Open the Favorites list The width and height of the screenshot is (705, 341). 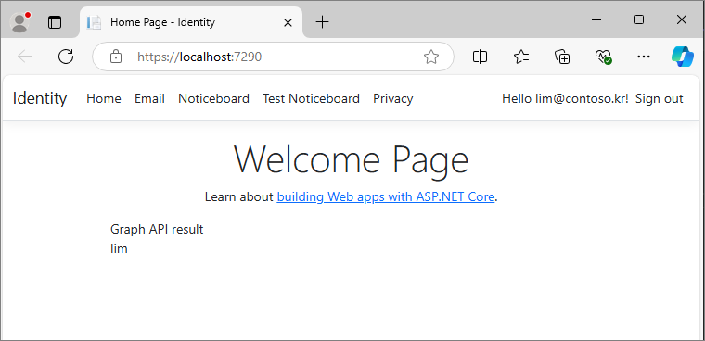coord(521,57)
